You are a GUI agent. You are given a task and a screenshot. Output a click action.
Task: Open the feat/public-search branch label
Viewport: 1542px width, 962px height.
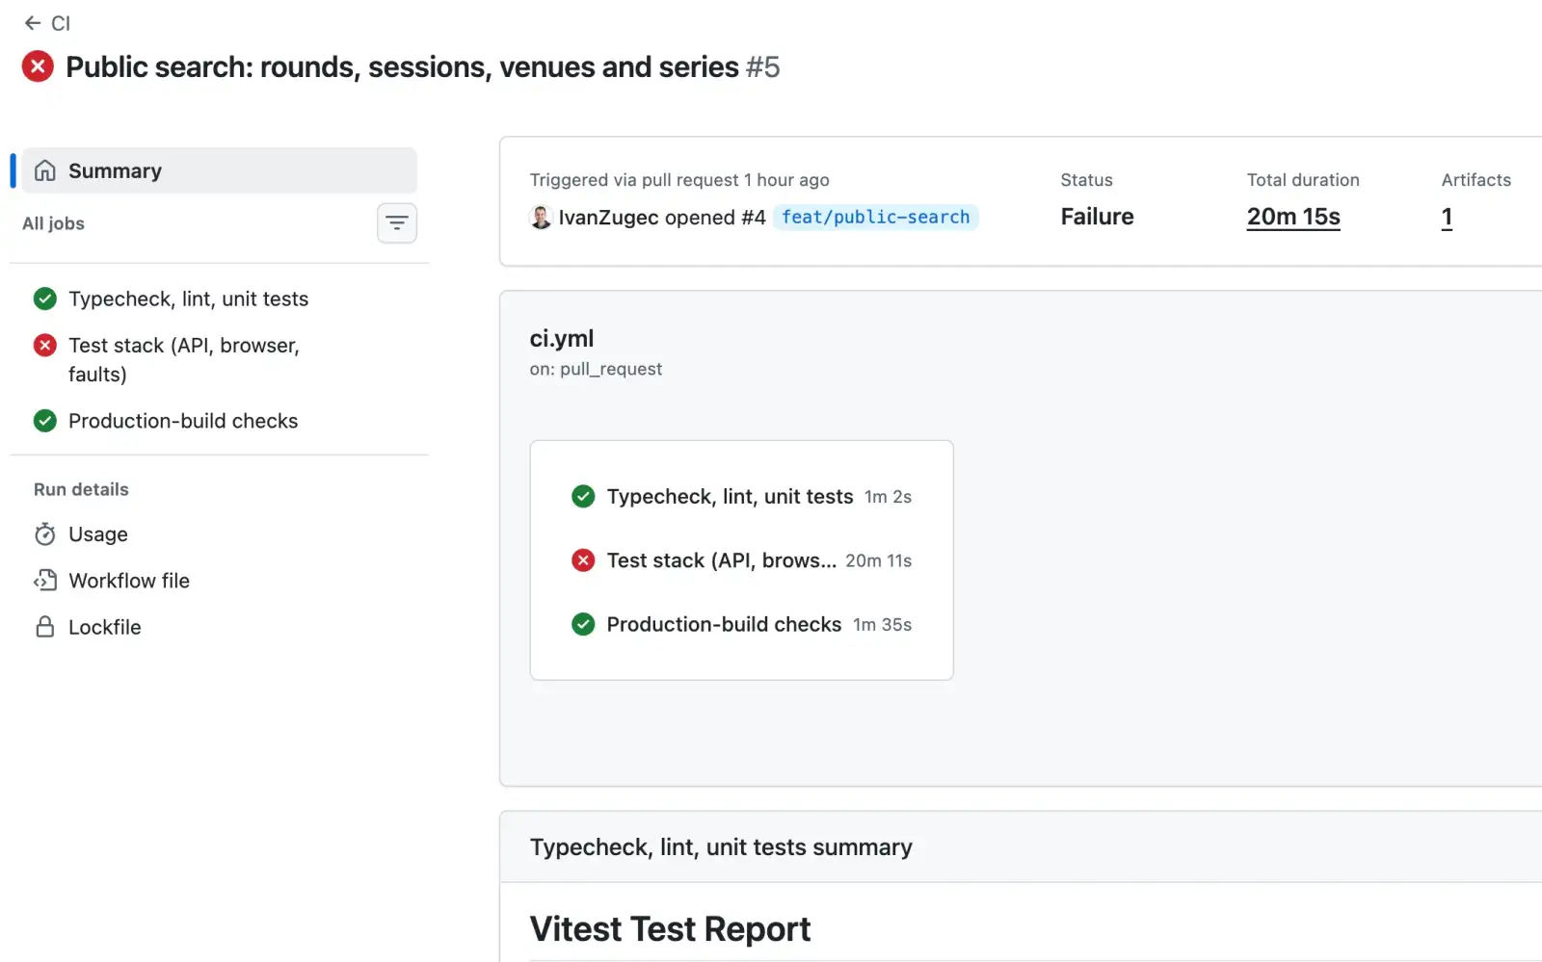click(x=876, y=218)
